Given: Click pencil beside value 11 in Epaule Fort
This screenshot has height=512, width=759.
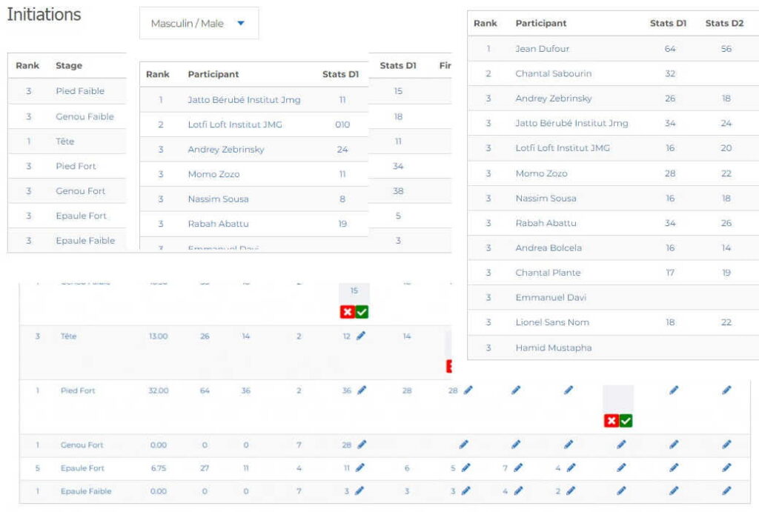Looking at the screenshot, I should point(361,468).
